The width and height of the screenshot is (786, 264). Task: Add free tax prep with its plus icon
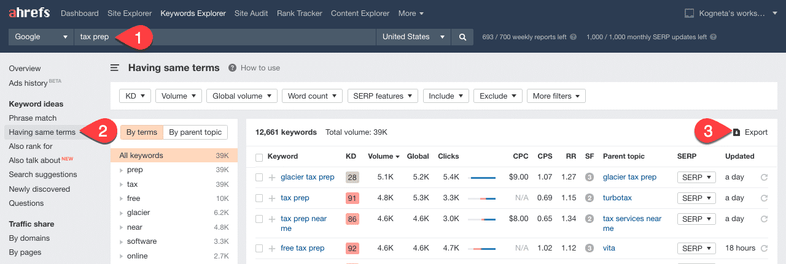[x=272, y=248]
